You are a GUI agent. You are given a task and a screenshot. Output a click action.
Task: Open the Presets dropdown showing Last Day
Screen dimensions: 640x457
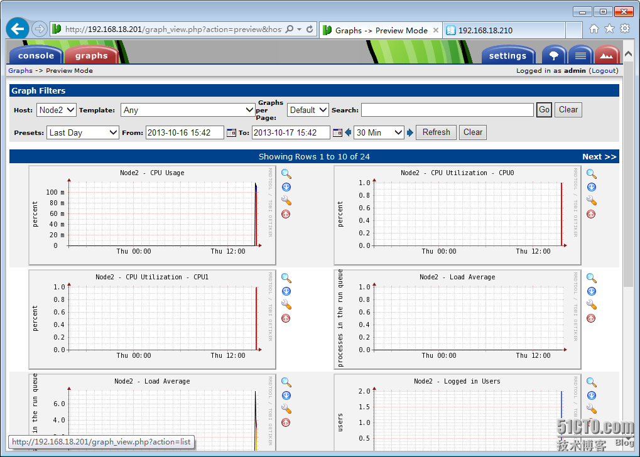pos(83,132)
